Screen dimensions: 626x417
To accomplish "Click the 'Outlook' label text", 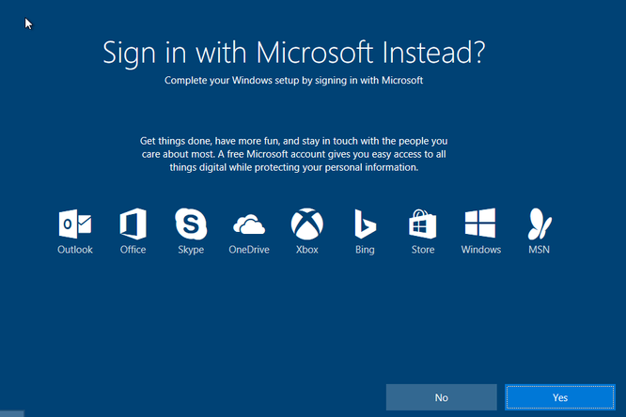I will [75, 250].
